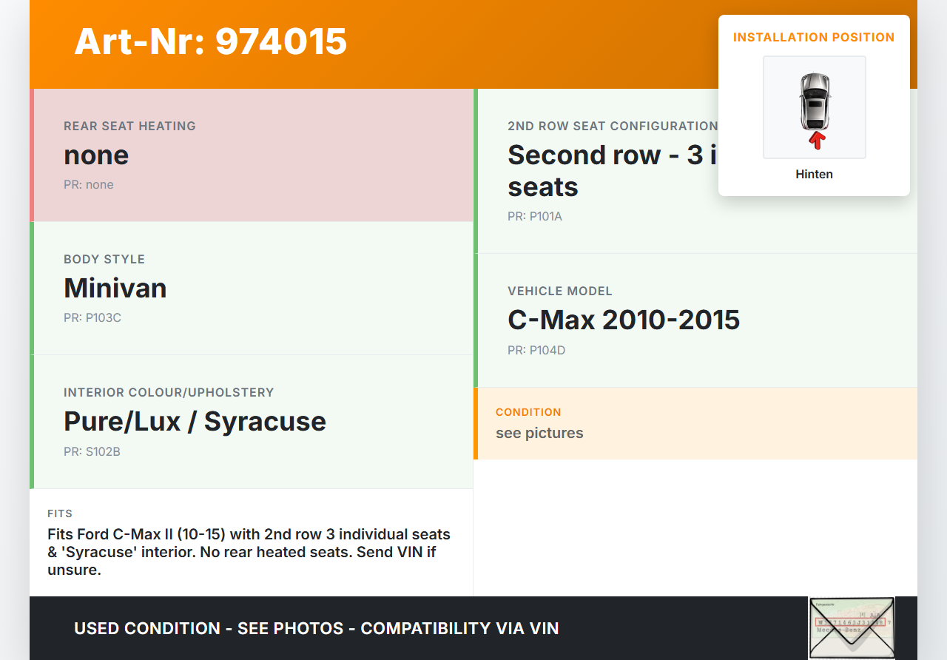Click the CONDITION label
Screen dimensions: 947x660
tap(528, 412)
